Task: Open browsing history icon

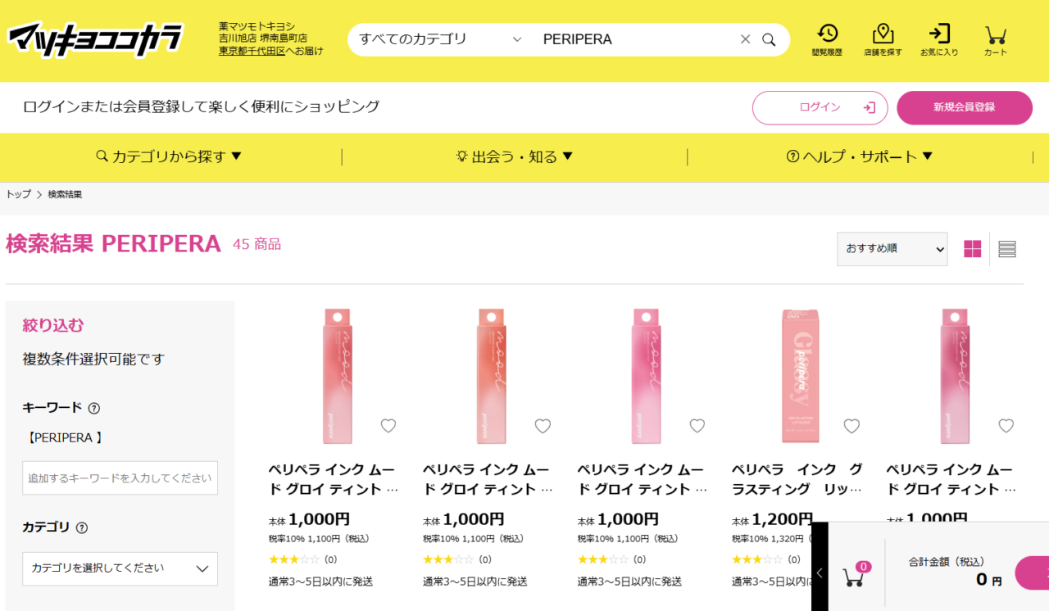Action: tap(827, 39)
